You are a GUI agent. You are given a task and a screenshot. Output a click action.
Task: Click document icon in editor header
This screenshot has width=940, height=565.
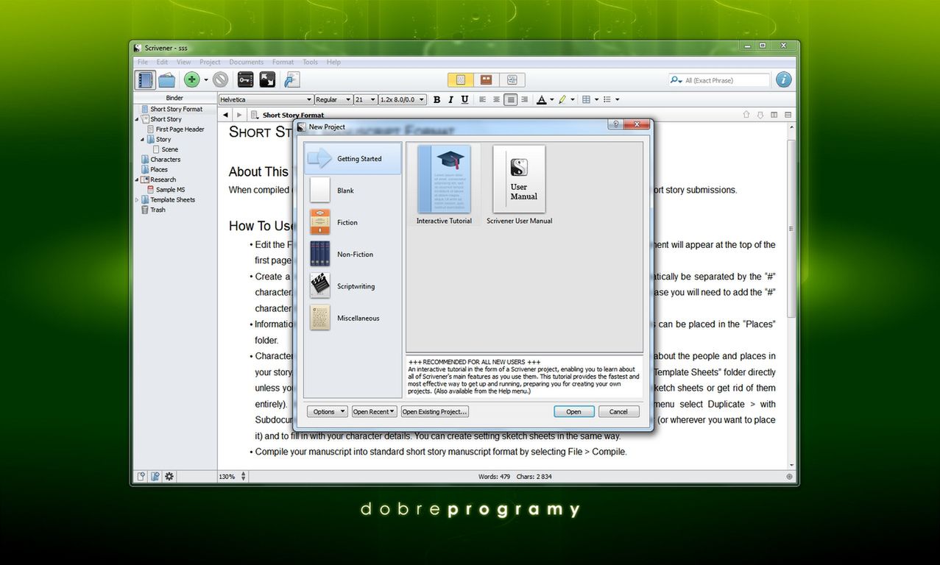point(255,115)
